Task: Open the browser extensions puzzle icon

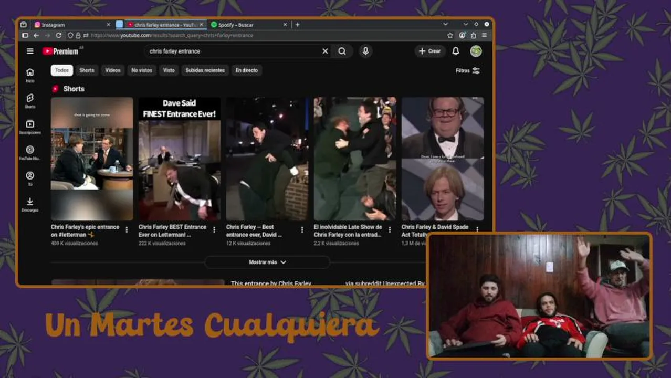Action: [x=473, y=35]
